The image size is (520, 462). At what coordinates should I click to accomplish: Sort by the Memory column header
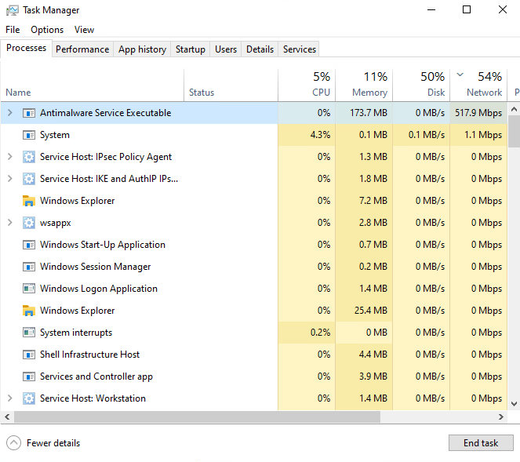(x=364, y=85)
